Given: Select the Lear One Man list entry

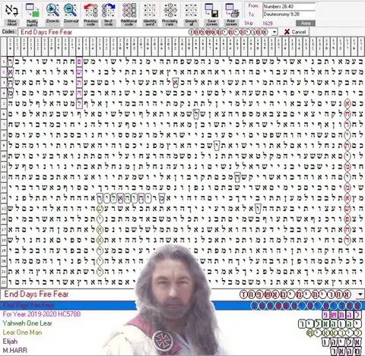Looking at the screenshot, I should tap(22, 332).
